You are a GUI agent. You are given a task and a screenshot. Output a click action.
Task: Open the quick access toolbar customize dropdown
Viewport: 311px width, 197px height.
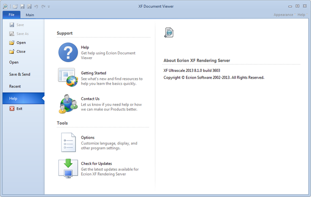coord(49,6)
